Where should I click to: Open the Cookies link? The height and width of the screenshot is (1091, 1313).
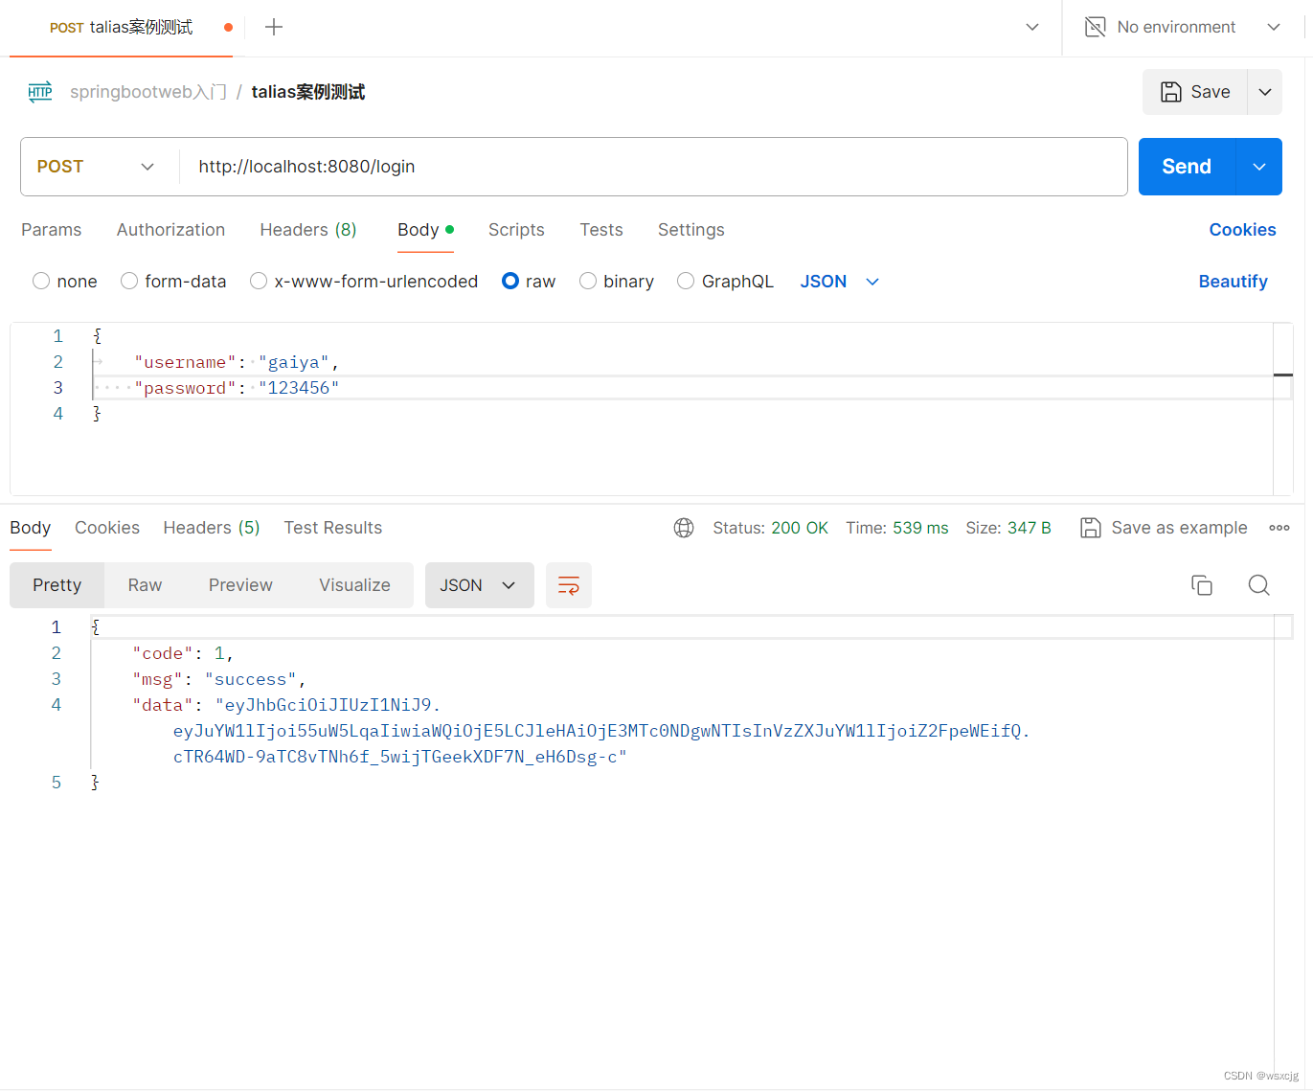1243,230
